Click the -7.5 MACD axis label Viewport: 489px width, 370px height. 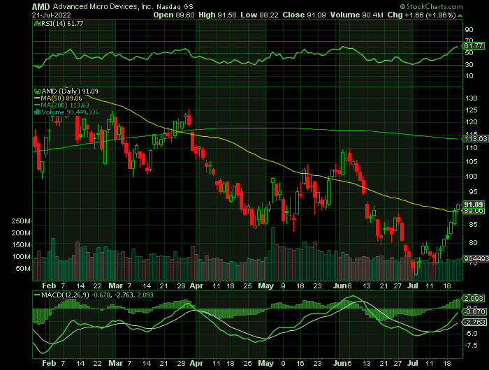coord(471,346)
